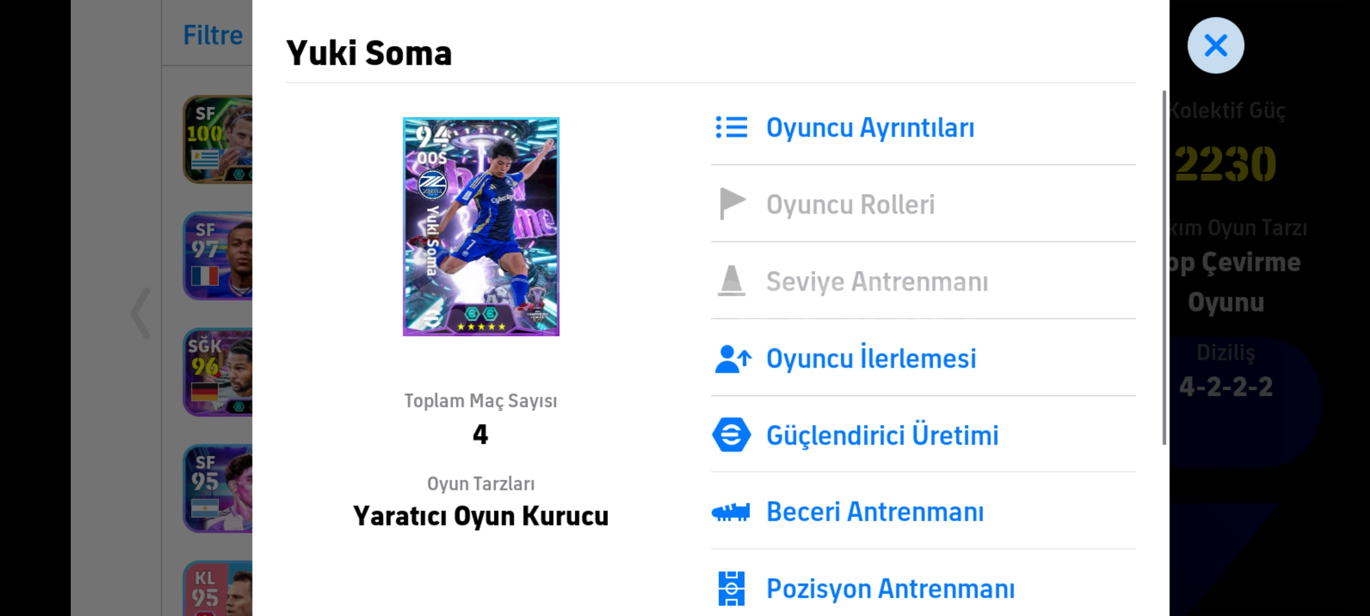Click the football boot skill icon
This screenshot has width=1370, height=616.
731,512
